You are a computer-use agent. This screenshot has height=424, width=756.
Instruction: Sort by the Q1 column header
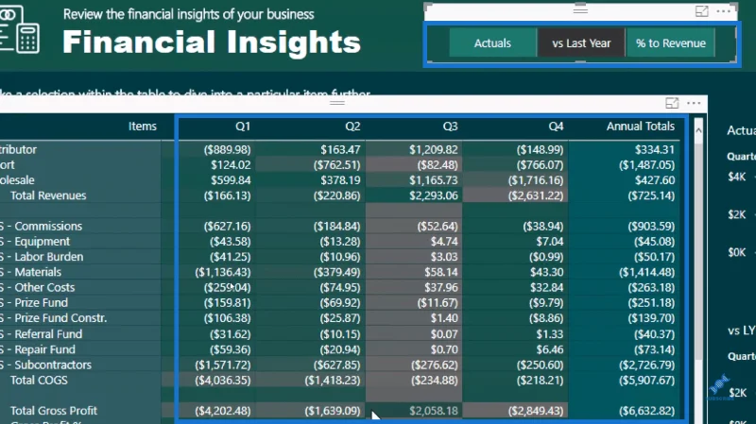pos(243,127)
